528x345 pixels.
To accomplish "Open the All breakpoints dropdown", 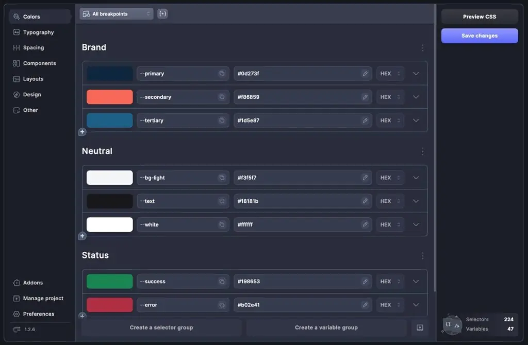I will click(x=117, y=14).
